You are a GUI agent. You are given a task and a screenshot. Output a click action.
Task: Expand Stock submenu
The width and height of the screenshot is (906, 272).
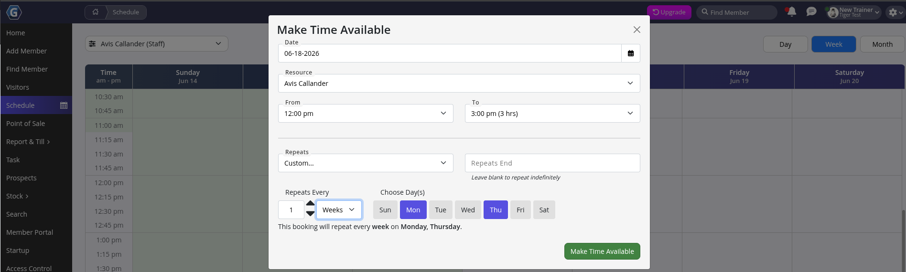click(x=18, y=196)
